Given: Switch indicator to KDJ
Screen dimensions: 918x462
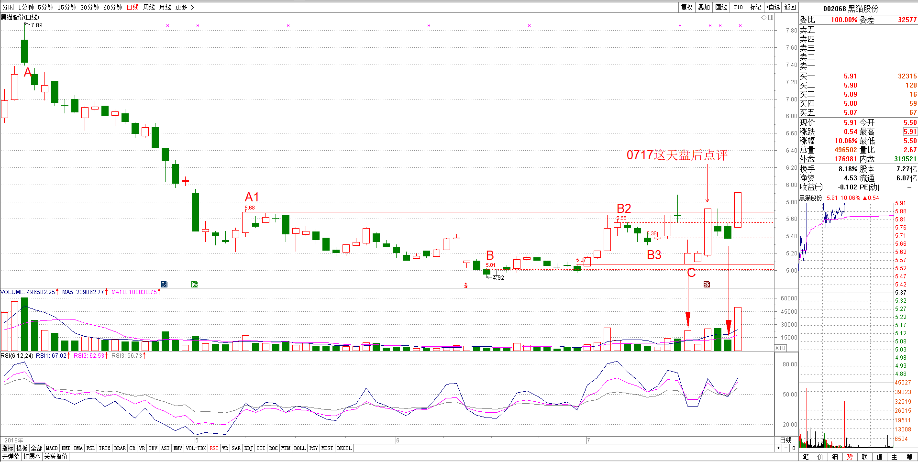Looking at the screenshot, I should [x=249, y=448].
